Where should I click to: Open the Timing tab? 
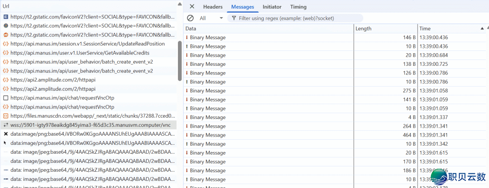point(298,7)
